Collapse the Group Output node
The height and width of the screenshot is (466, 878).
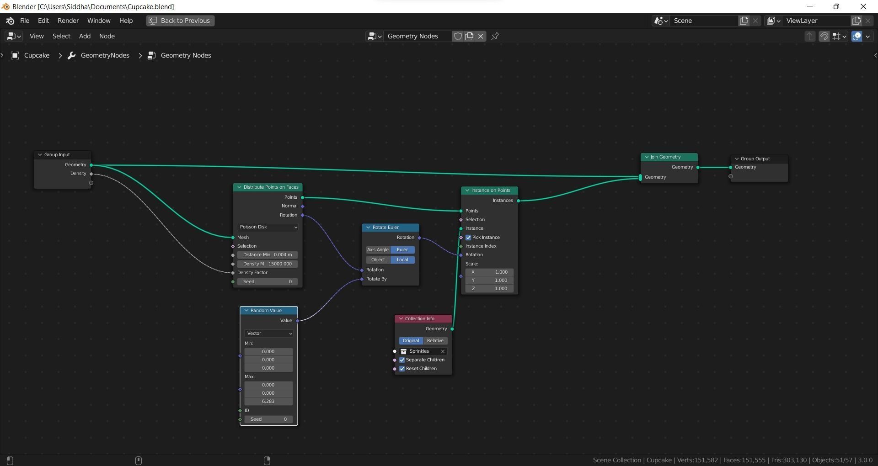click(737, 159)
